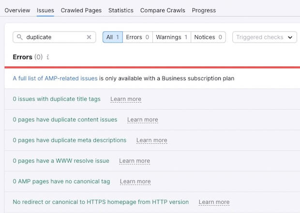
Task: Open Learn more for duplicate title tags
Action: pyautogui.click(x=126, y=99)
